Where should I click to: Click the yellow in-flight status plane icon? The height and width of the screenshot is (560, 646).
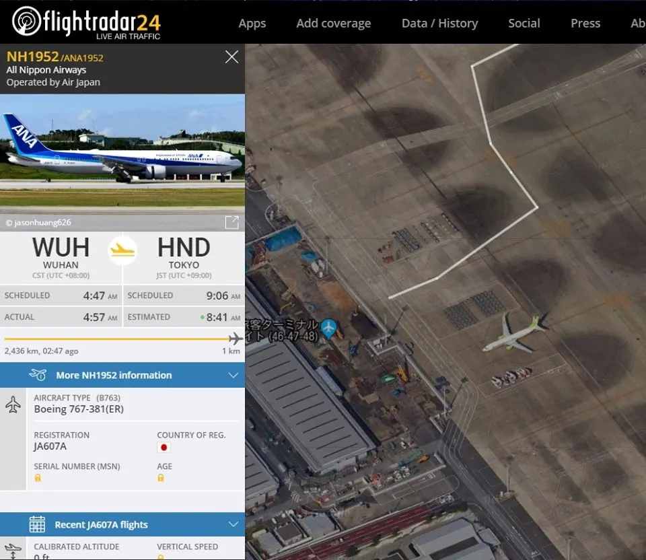(122, 250)
